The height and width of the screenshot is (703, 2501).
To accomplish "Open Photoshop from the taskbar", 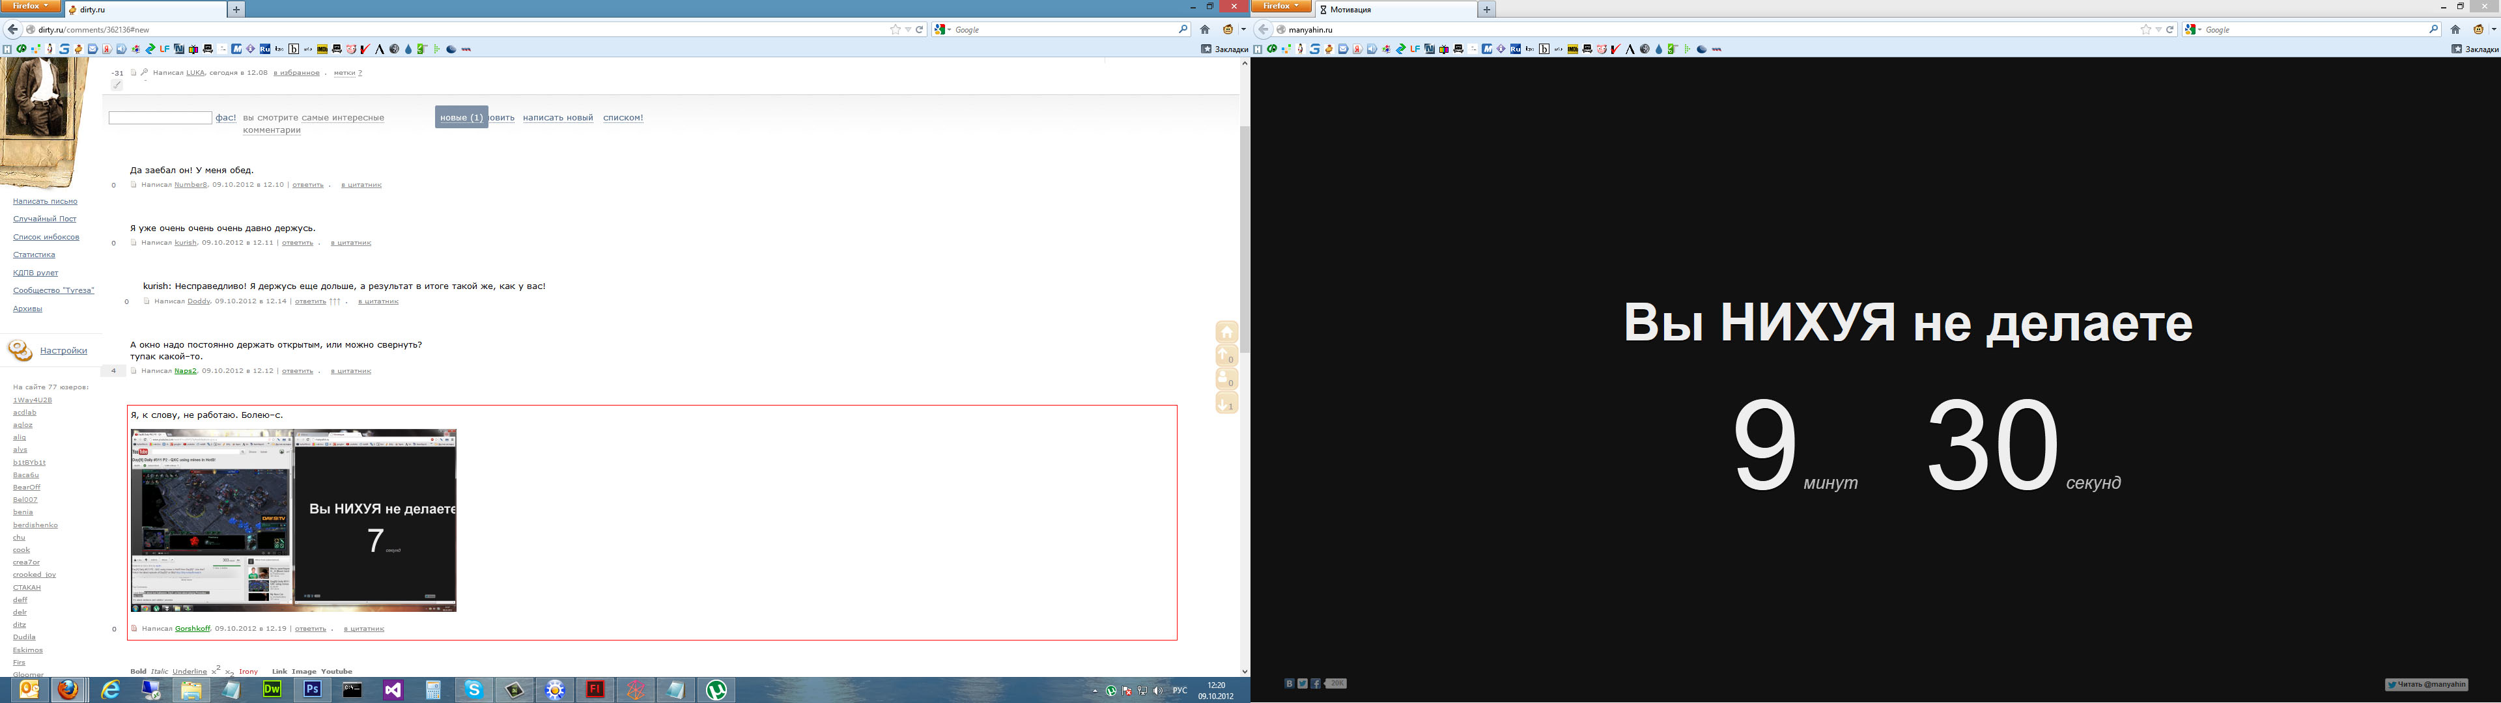I will [x=313, y=689].
